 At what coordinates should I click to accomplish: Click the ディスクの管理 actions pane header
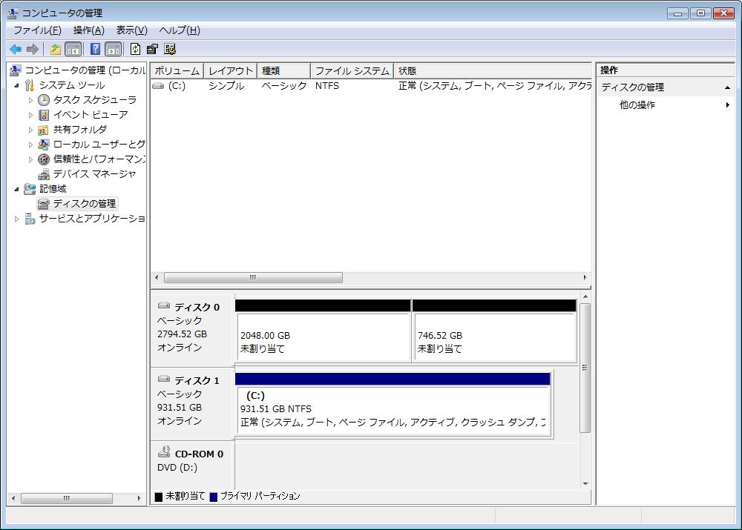(666, 87)
